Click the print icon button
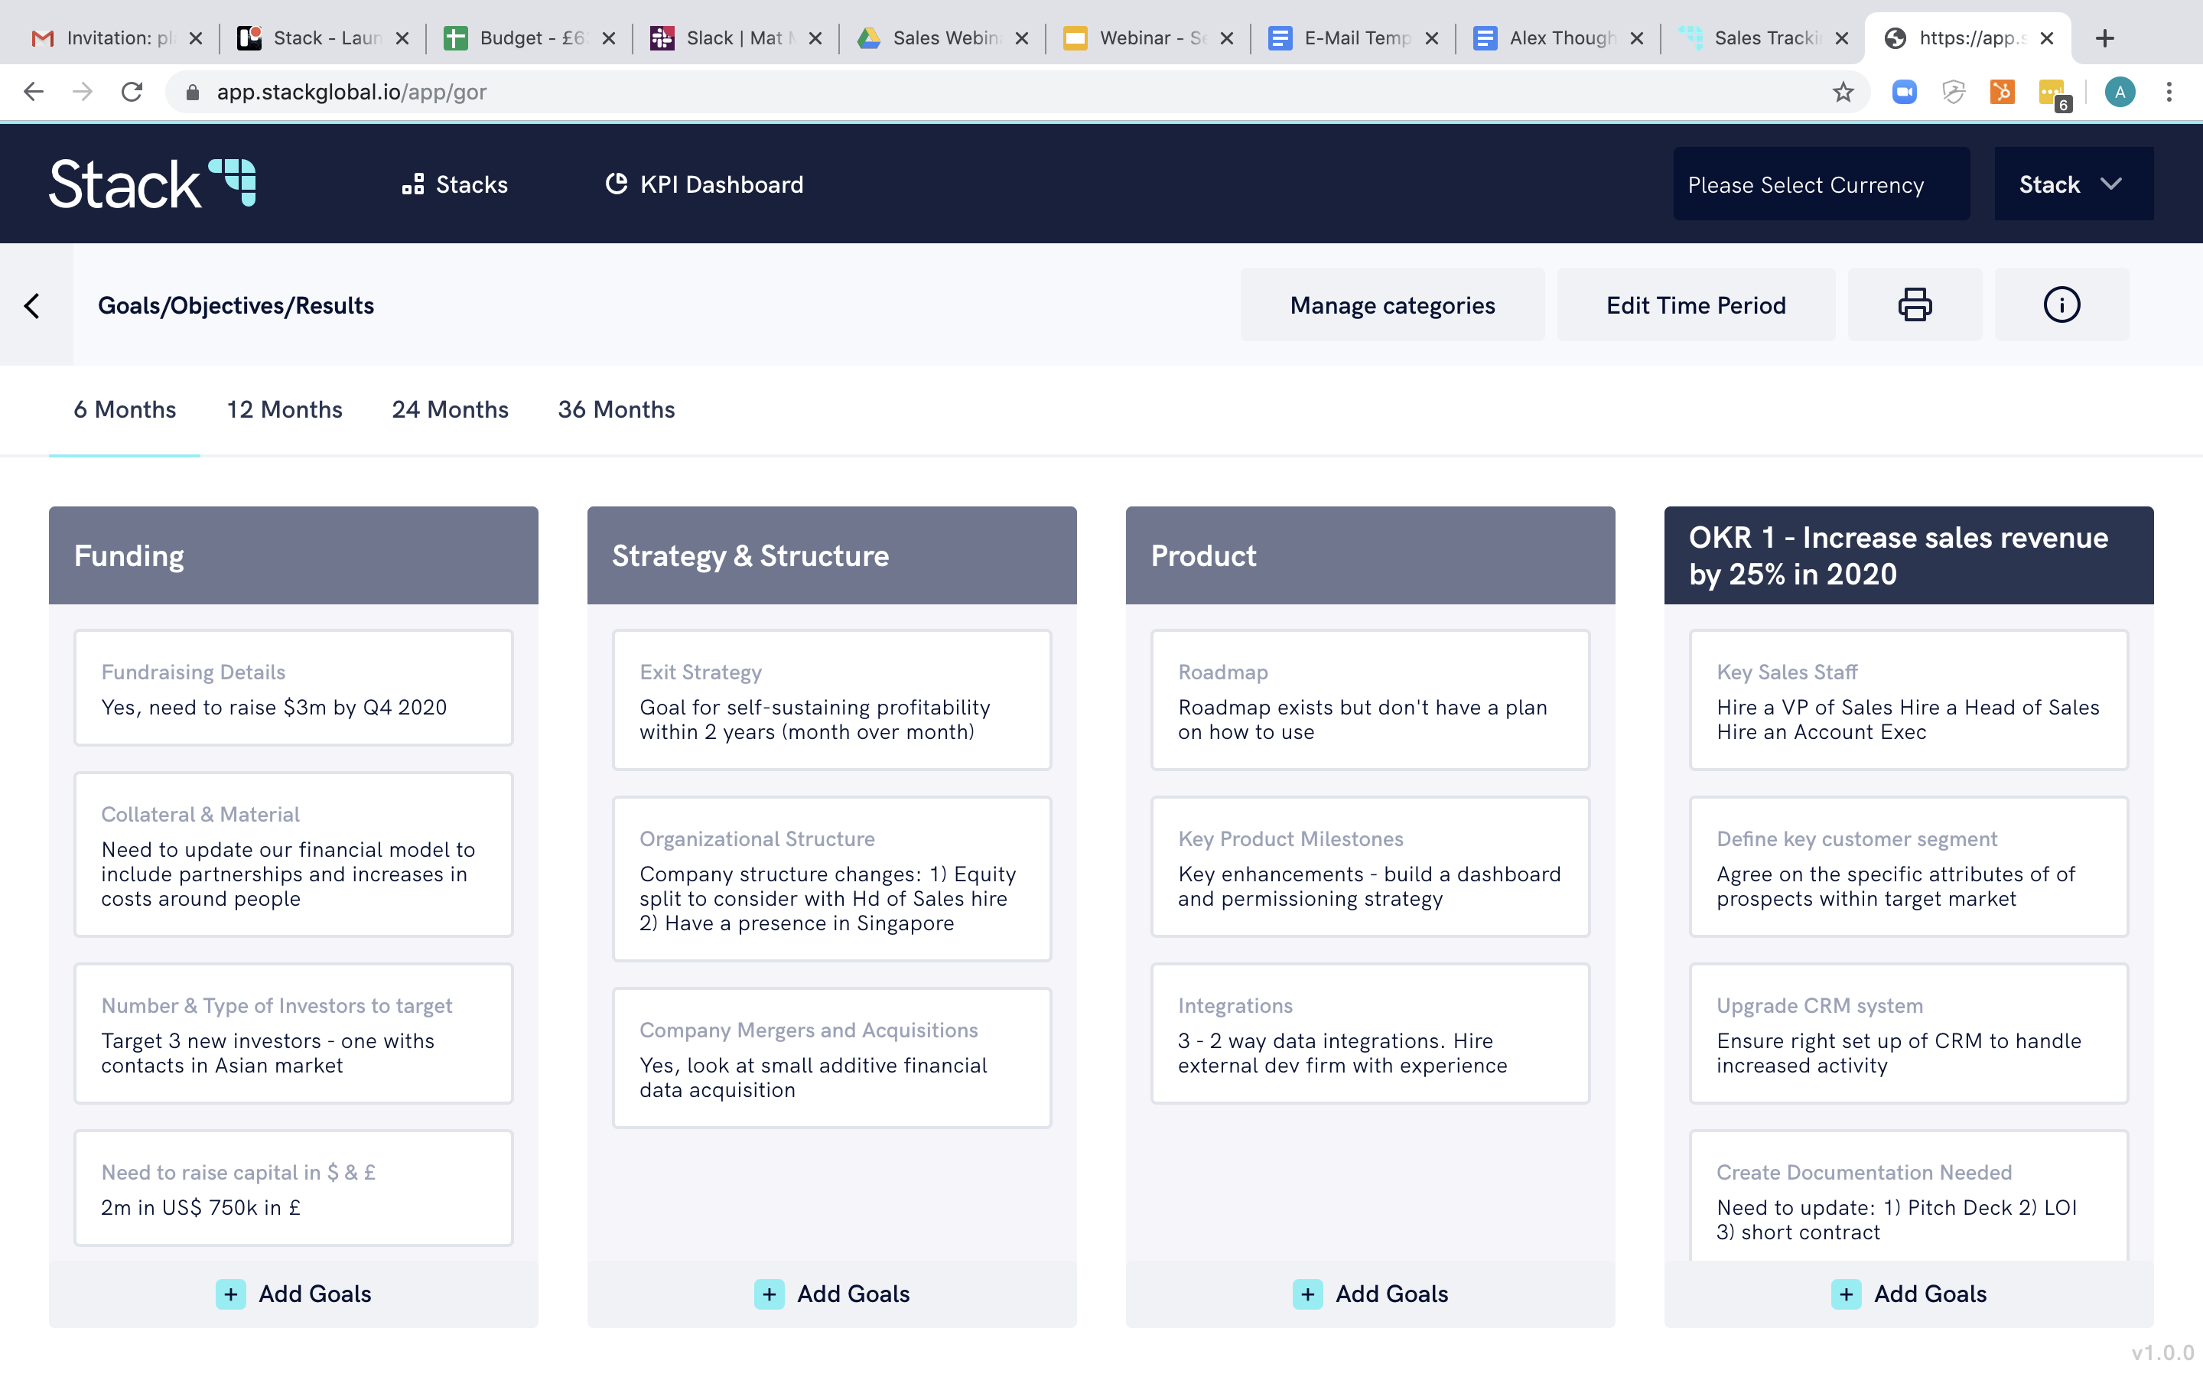This screenshot has width=2203, height=1377. point(1915,305)
